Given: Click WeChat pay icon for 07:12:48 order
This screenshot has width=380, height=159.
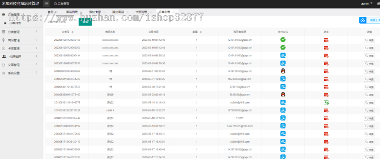Looking at the screenshot, I should (x=283, y=48).
